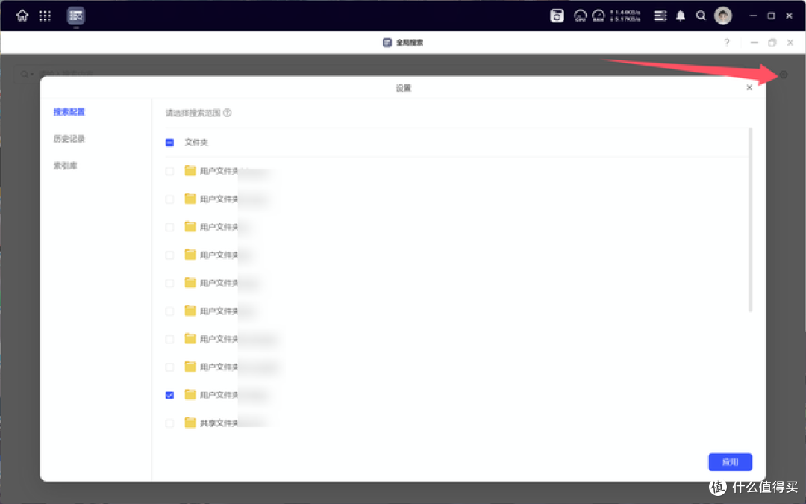Show help tooltip for 请选择搜索范围
This screenshot has height=504, width=806.
click(227, 113)
